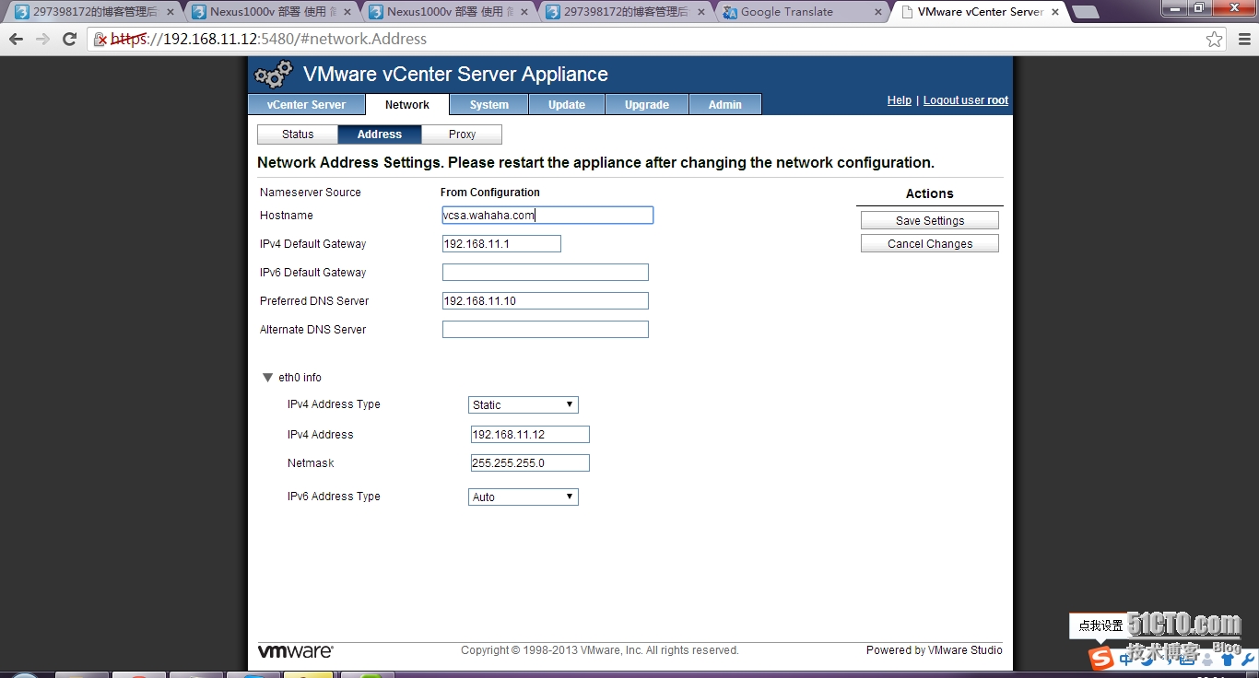Click the "Powered by VMware Studio" text

pyautogui.click(x=935, y=650)
